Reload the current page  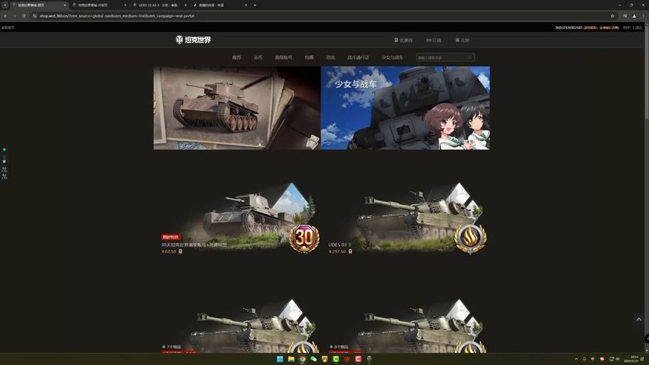pos(24,16)
